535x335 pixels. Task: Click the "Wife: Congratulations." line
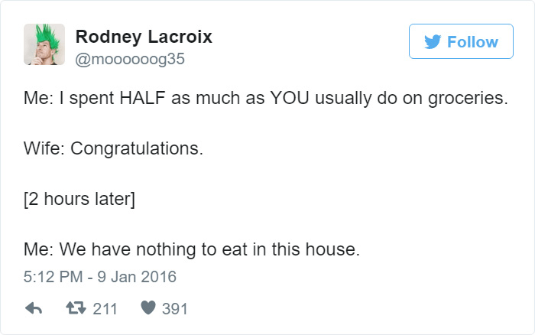[x=114, y=148]
